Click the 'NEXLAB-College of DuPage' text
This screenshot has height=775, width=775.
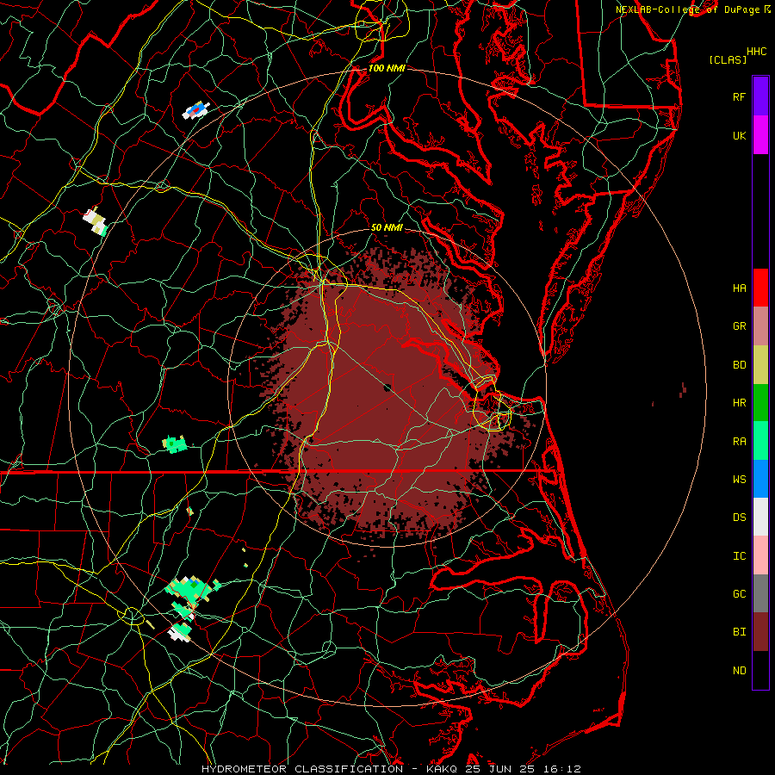[x=687, y=9]
